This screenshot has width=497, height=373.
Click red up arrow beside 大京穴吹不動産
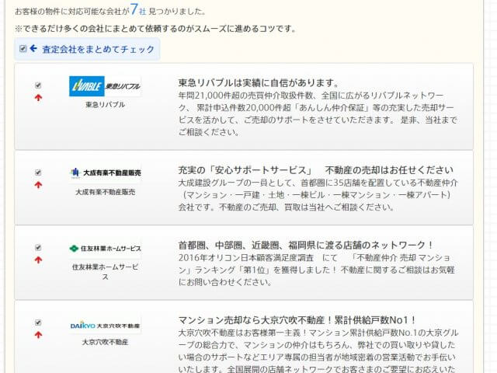[38, 335]
